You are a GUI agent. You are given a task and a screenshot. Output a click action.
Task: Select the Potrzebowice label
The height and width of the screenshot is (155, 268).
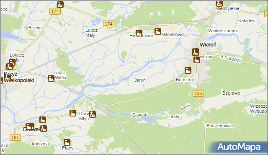pyautogui.click(x=220, y=126)
